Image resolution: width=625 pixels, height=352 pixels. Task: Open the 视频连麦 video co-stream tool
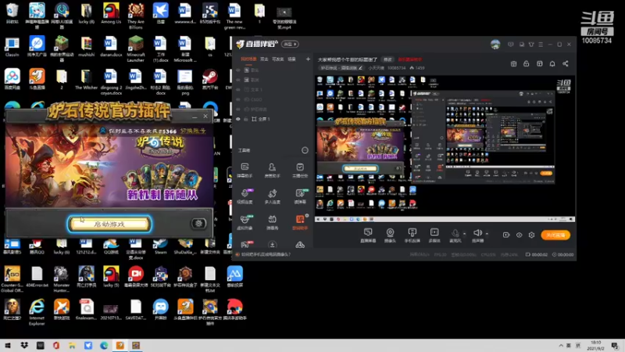pyautogui.click(x=245, y=196)
